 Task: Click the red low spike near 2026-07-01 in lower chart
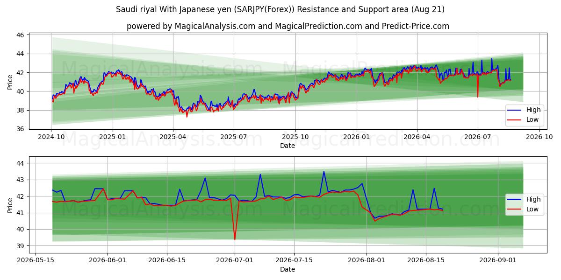[x=235, y=239]
